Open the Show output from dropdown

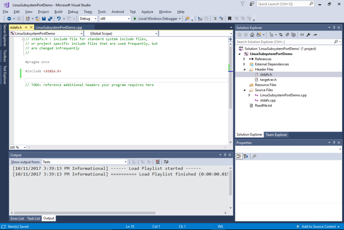[126, 162]
